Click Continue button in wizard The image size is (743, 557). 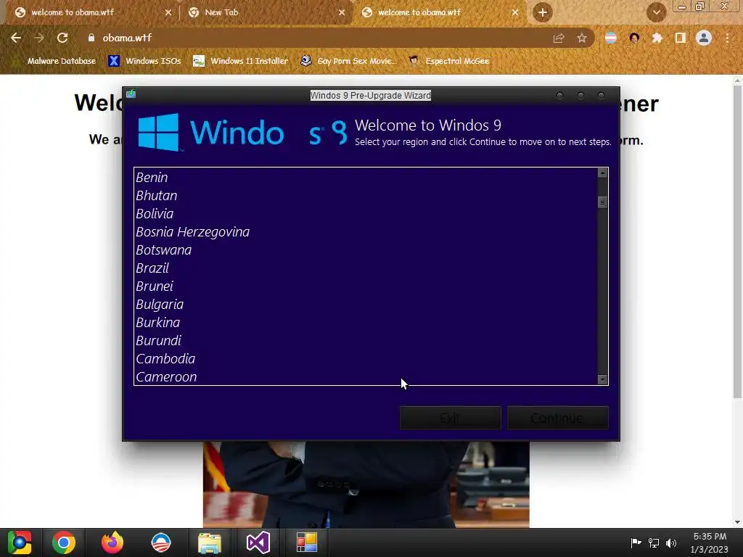[558, 418]
